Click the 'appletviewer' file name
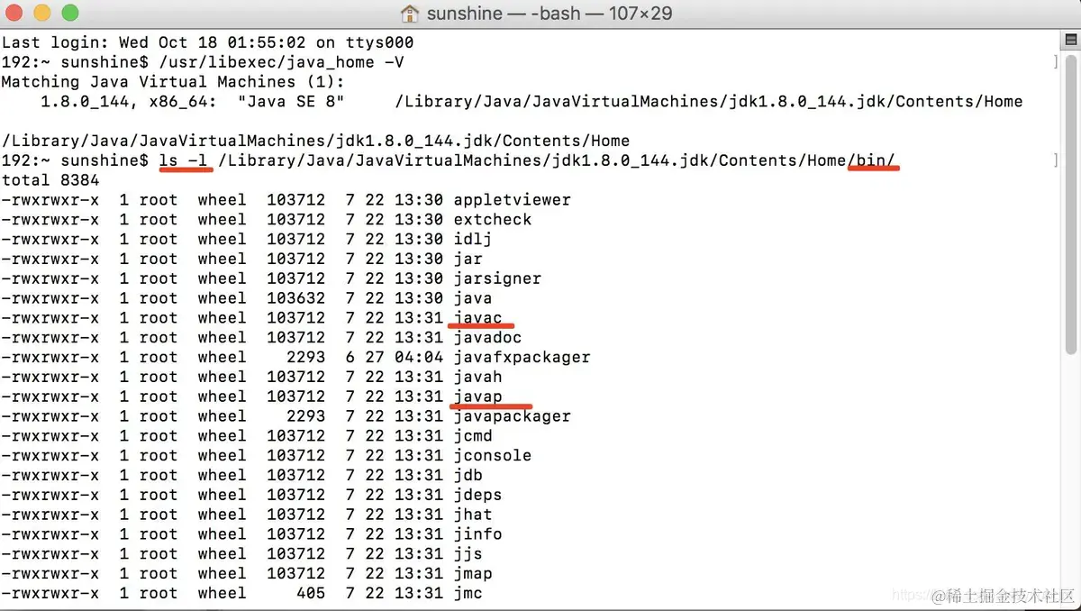 point(513,200)
